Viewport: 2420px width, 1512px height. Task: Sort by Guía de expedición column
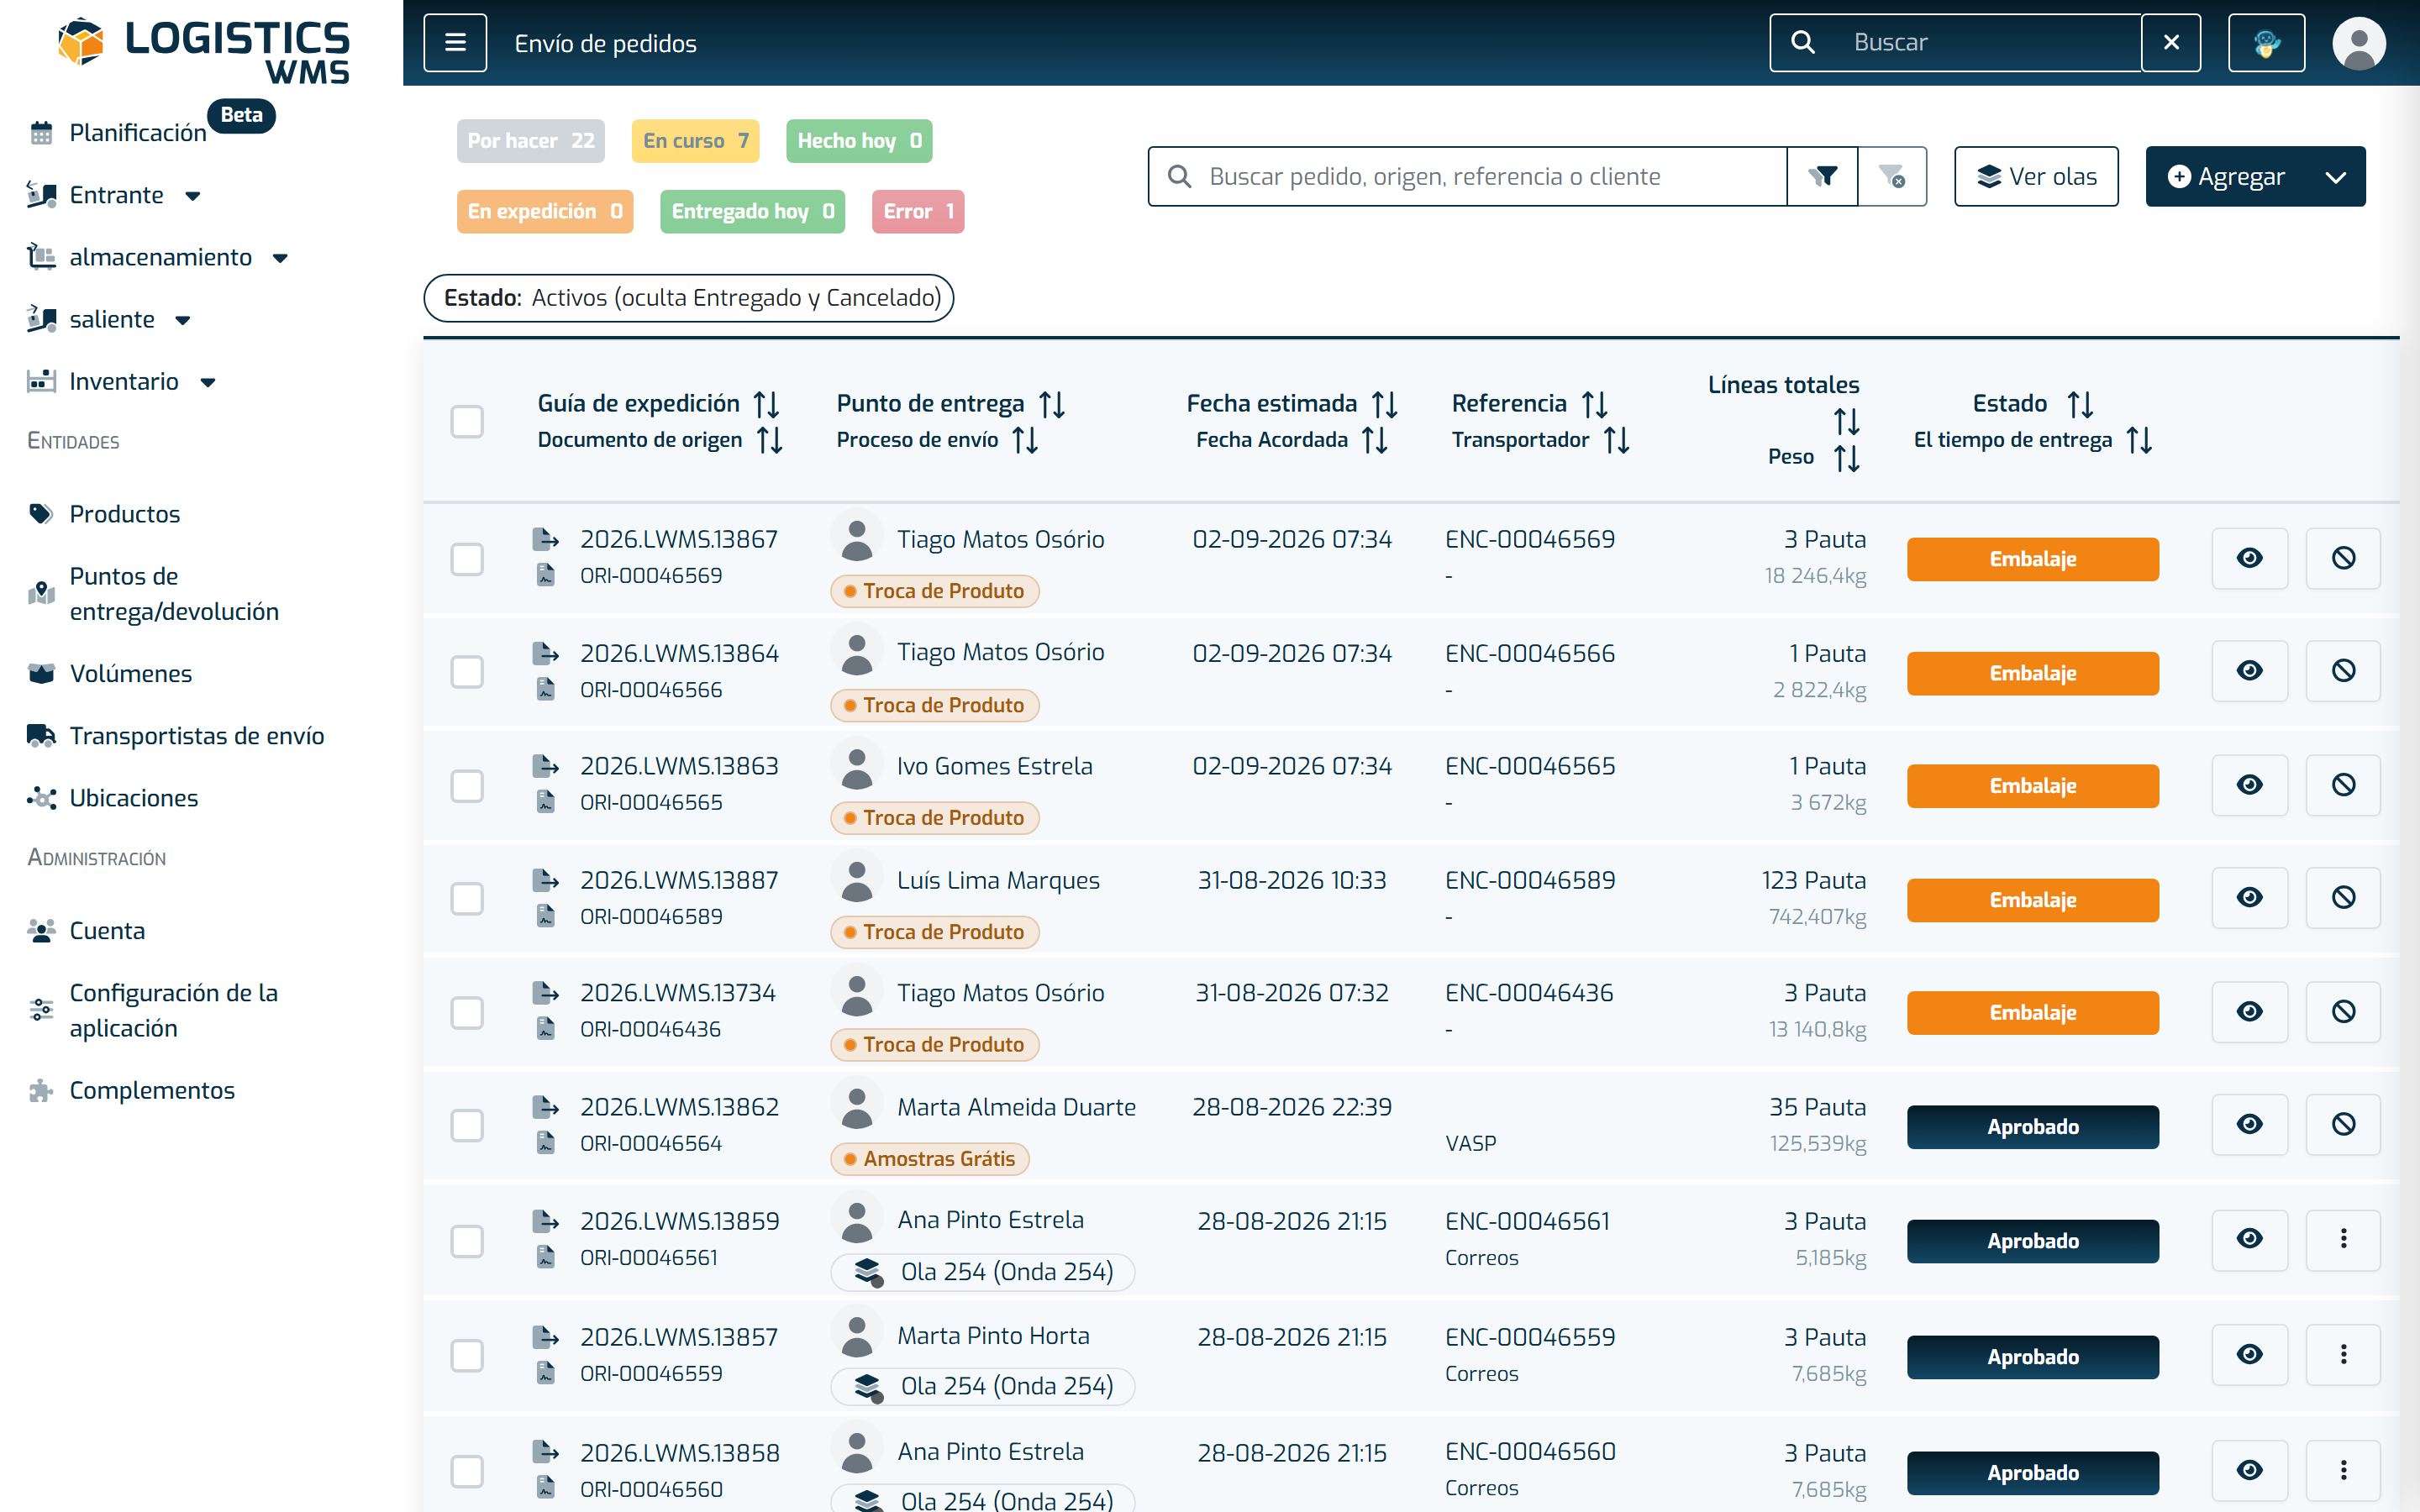tap(766, 404)
